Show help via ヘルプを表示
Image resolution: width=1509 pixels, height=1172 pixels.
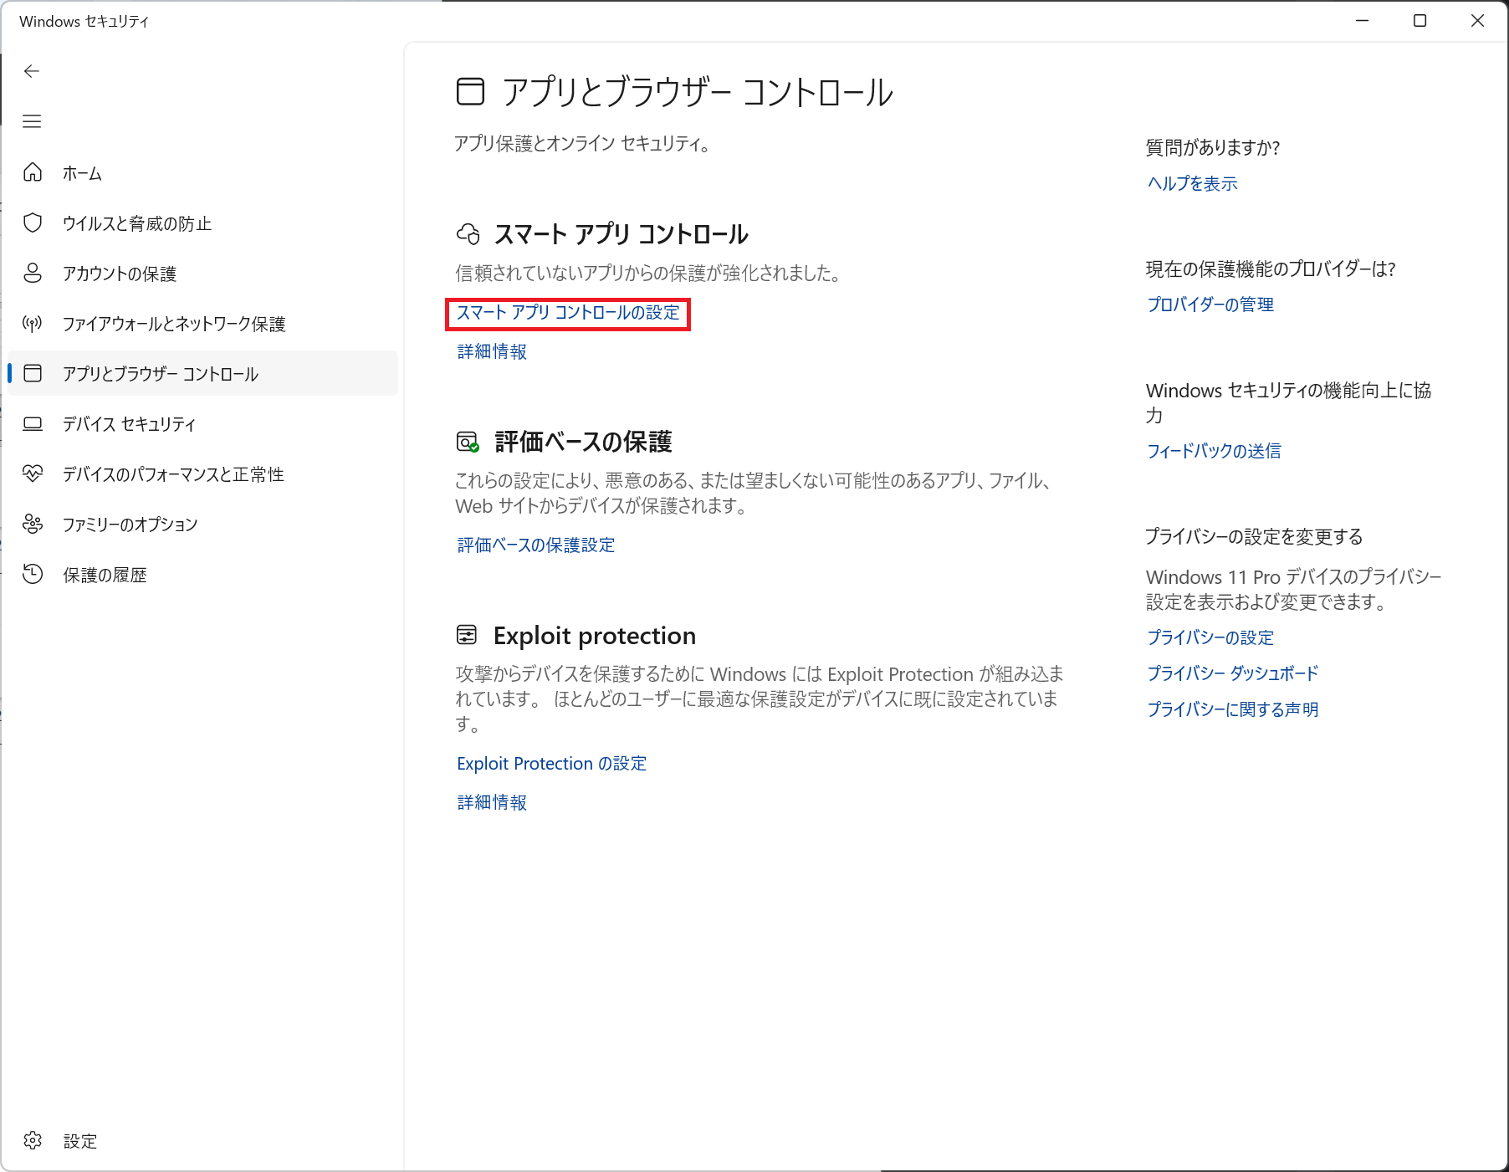(x=1191, y=183)
